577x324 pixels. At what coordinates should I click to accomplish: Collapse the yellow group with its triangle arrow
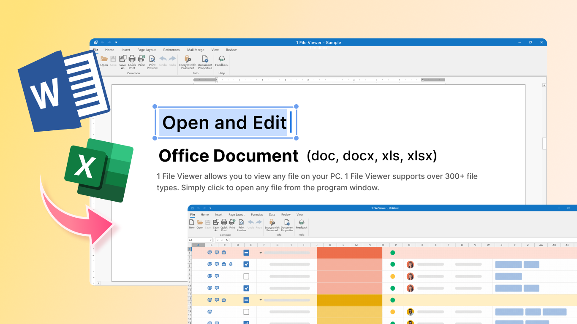[x=261, y=300]
